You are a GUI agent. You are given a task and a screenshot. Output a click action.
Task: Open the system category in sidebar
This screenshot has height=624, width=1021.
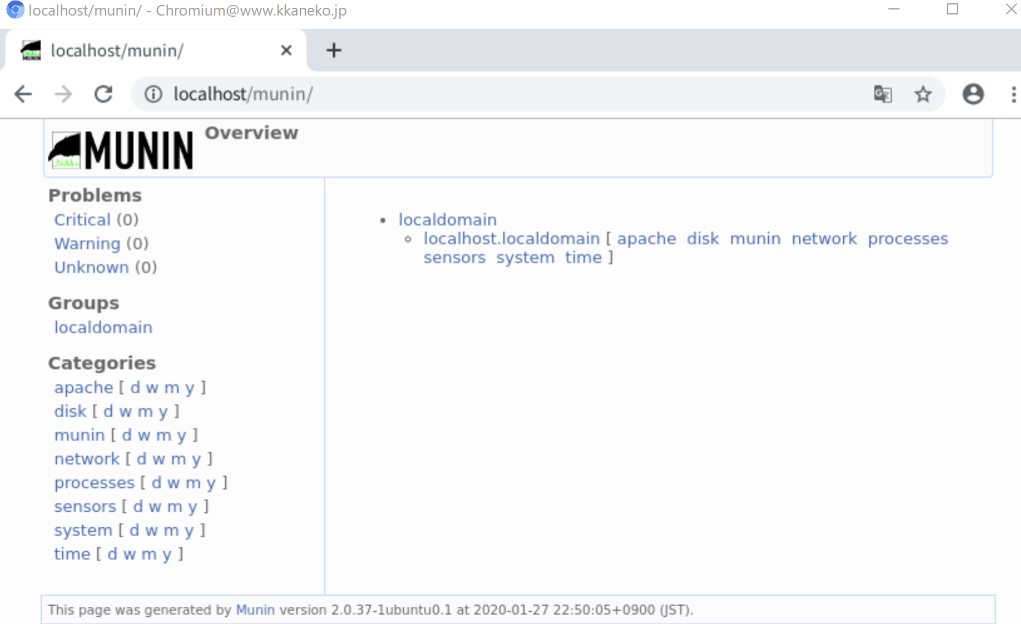tap(83, 531)
